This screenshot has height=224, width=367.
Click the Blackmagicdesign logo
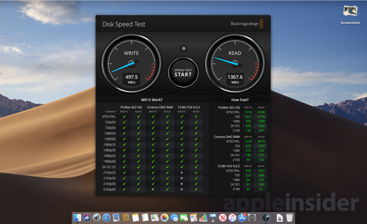pyautogui.click(x=246, y=24)
